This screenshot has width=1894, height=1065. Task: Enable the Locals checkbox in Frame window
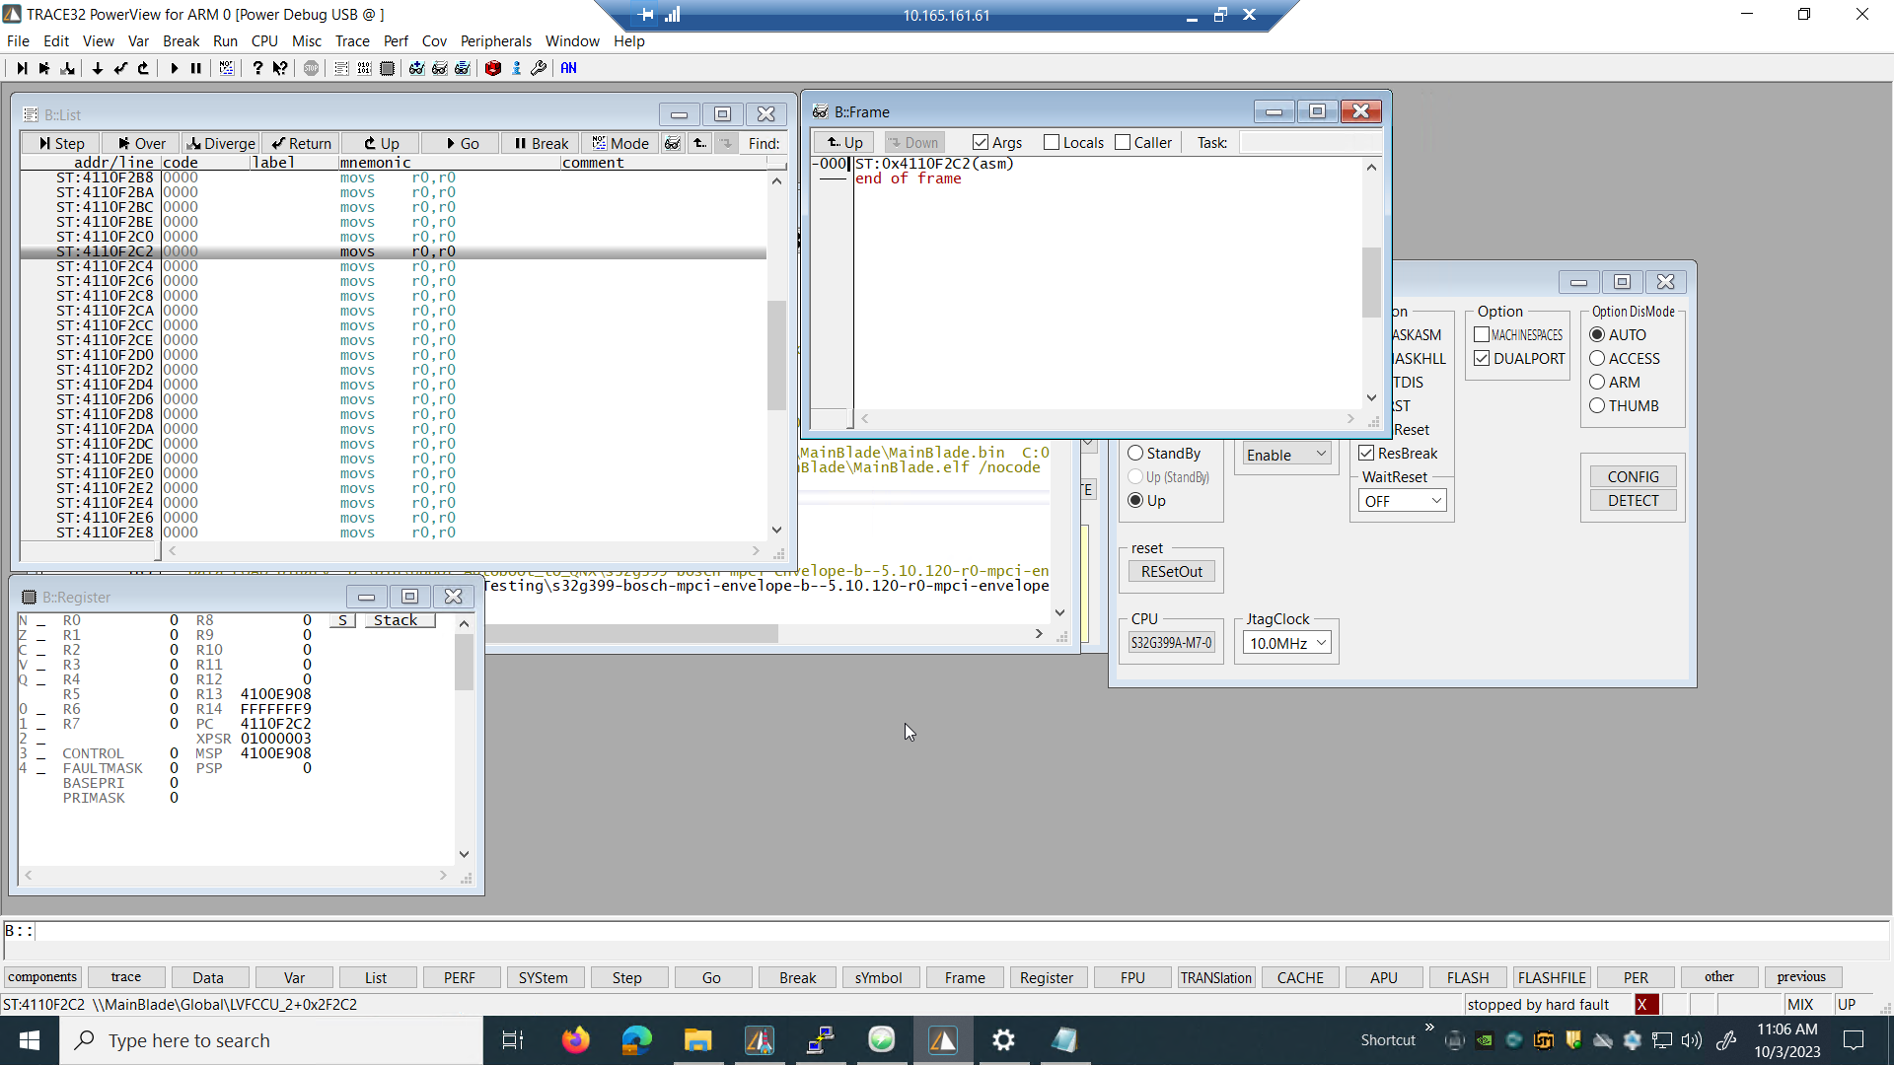tap(1052, 142)
